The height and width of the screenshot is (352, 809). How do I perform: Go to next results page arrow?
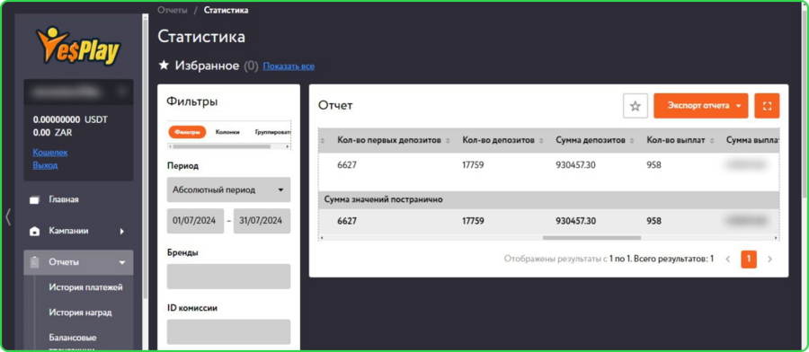pyautogui.click(x=769, y=260)
